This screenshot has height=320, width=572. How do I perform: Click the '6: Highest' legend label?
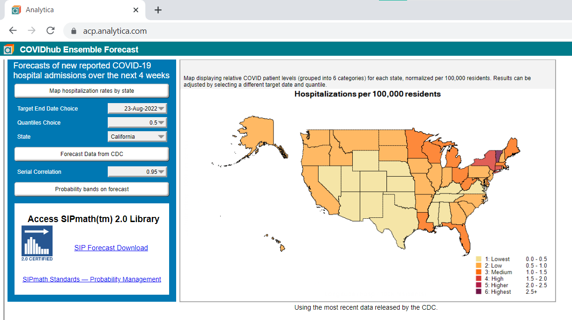(498, 292)
